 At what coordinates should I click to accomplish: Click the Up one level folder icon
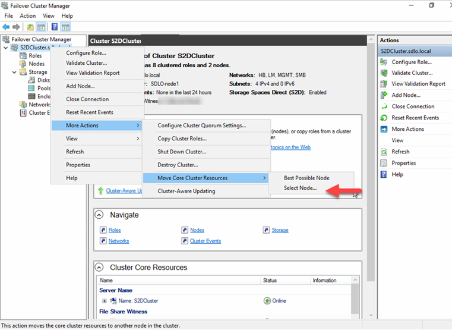(x=30, y=27)
